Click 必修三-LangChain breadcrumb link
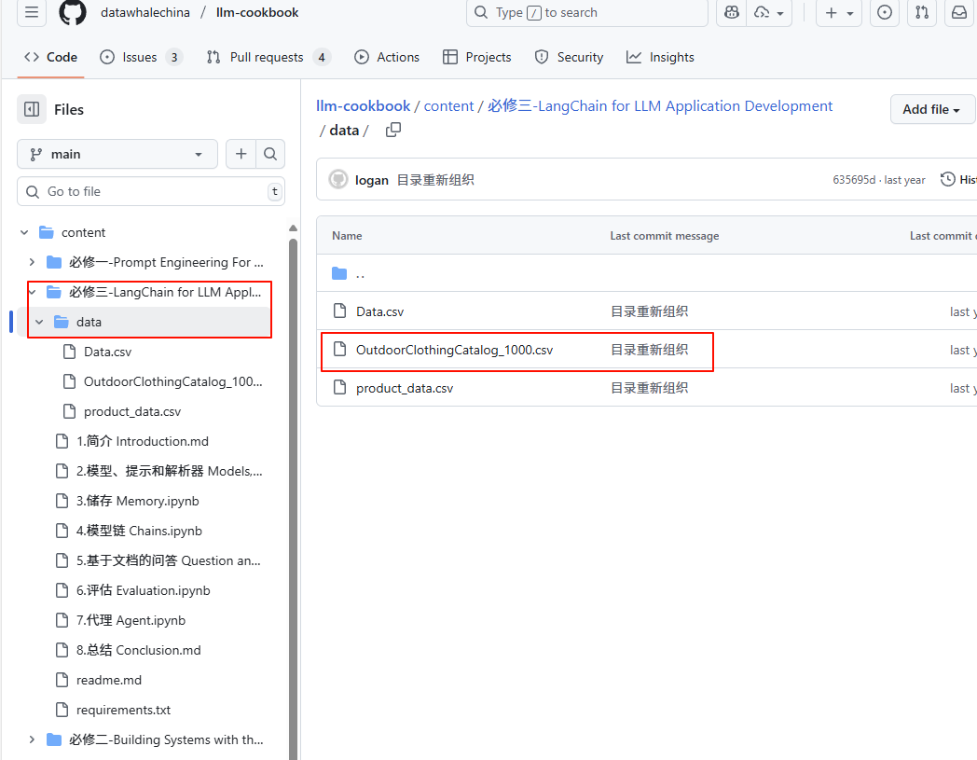The height and width of the screenshot is (760, 977). pyautogui.click(x=660, y=106)
